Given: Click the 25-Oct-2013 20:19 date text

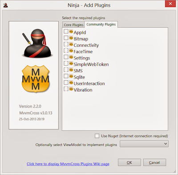Looking at the screenshot, I should [32, 119].
